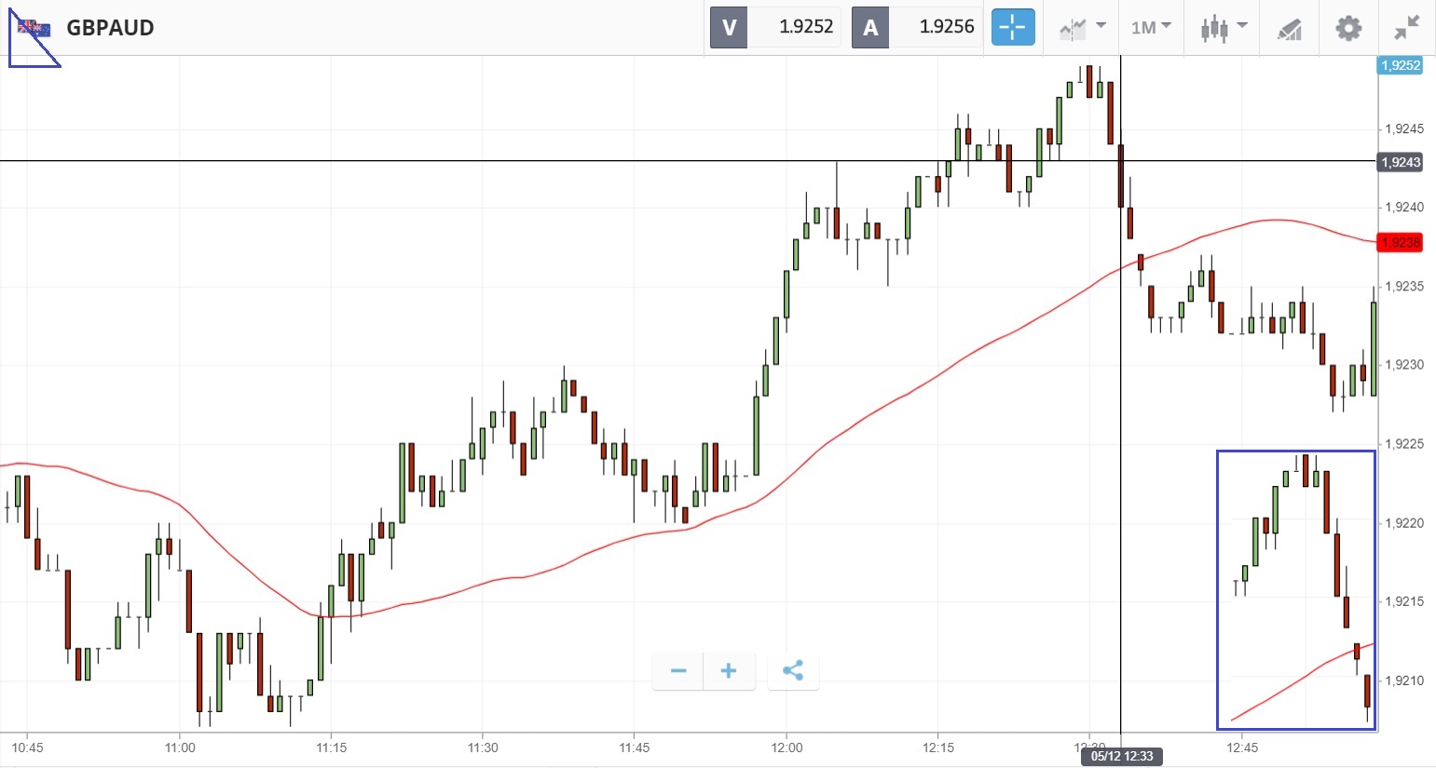Click the 05/12 12:33 time marker

pos(1121,756)
